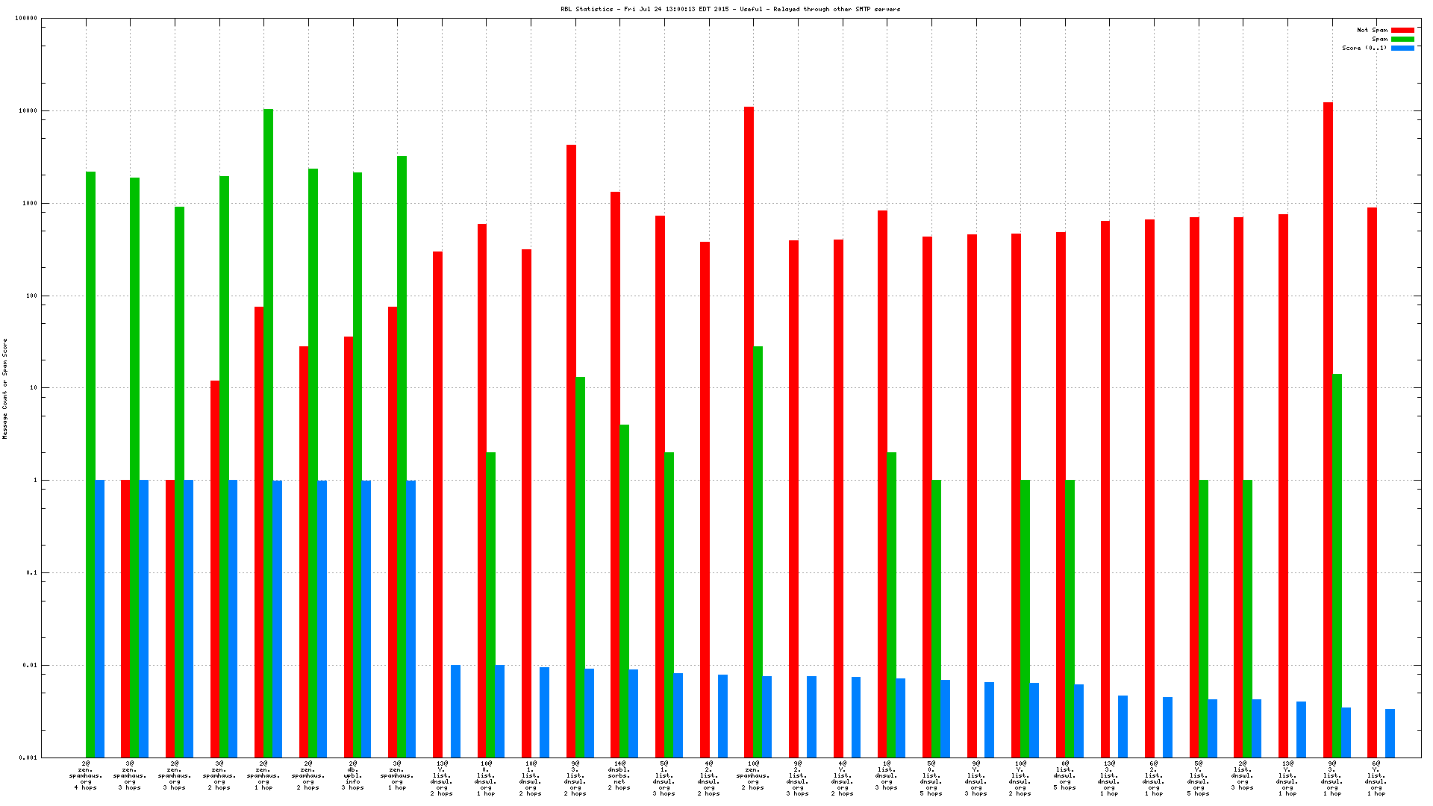The width and height of the screenshot is (1433, 806).
Task: Click the RBL Statistics chart title
Action: (730, 9)
